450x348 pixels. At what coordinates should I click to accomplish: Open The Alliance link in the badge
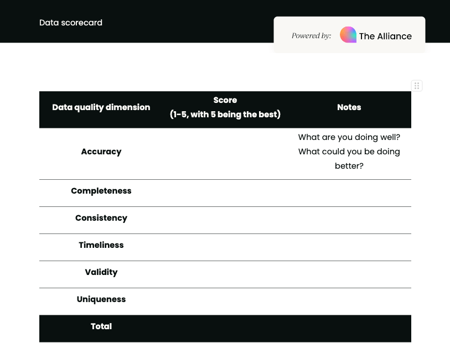[x=385, y=37]
